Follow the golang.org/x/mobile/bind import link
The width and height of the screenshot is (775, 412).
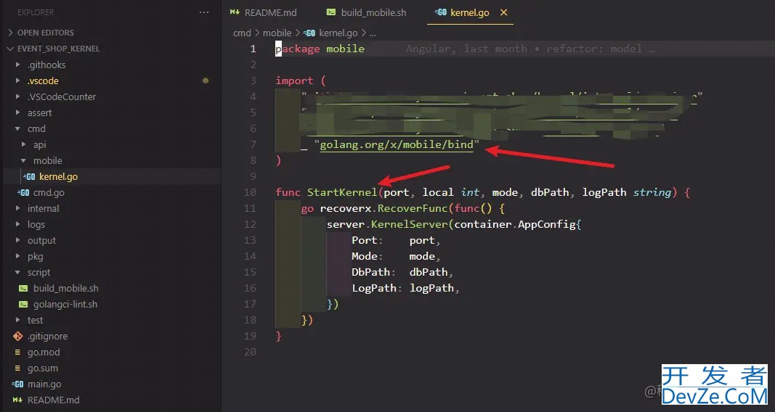tap(397, 144)
